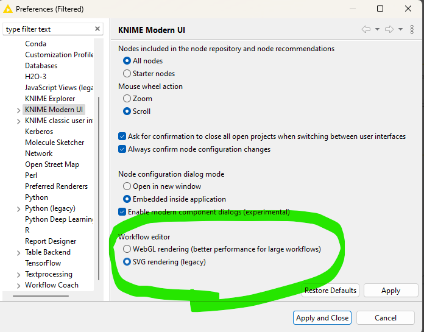Click the Restore Defaults button

(330, 291)
